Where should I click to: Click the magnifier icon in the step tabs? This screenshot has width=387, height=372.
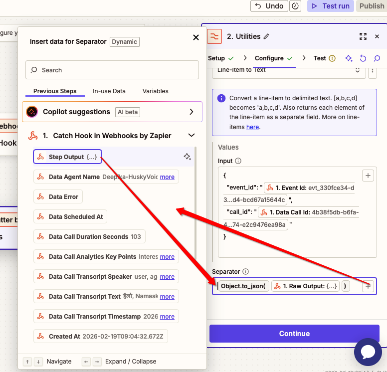(377, 58)
